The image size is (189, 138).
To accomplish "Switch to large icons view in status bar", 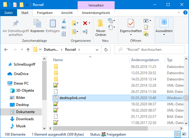I will (184, 134).
